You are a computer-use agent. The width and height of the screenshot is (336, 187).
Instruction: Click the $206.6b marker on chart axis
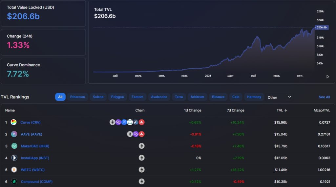tap(321, 27)
